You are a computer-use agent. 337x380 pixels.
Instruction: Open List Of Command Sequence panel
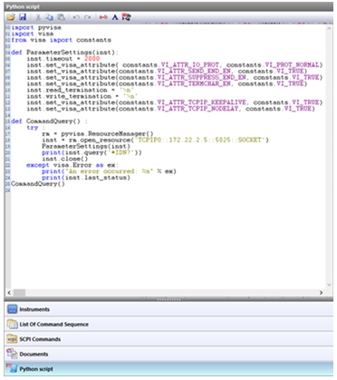(168, 324)
